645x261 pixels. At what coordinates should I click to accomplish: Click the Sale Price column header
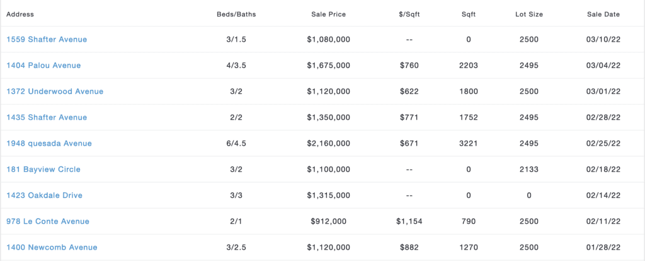(x=329, y=14)
